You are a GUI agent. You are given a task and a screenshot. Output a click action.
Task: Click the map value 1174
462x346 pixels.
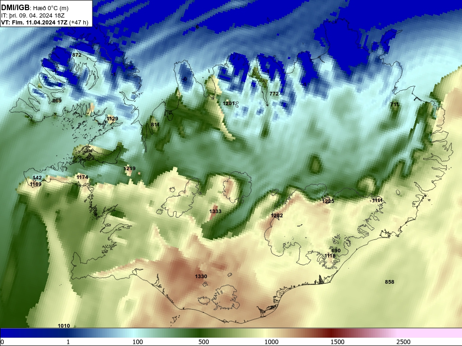pos(82,177)
